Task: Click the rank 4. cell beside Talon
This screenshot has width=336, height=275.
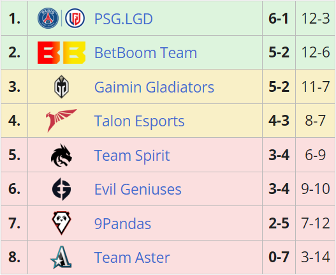Action: tap(15, 121)
